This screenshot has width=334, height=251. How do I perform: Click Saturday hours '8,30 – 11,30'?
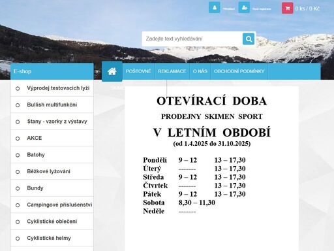(x=197, y=203)
